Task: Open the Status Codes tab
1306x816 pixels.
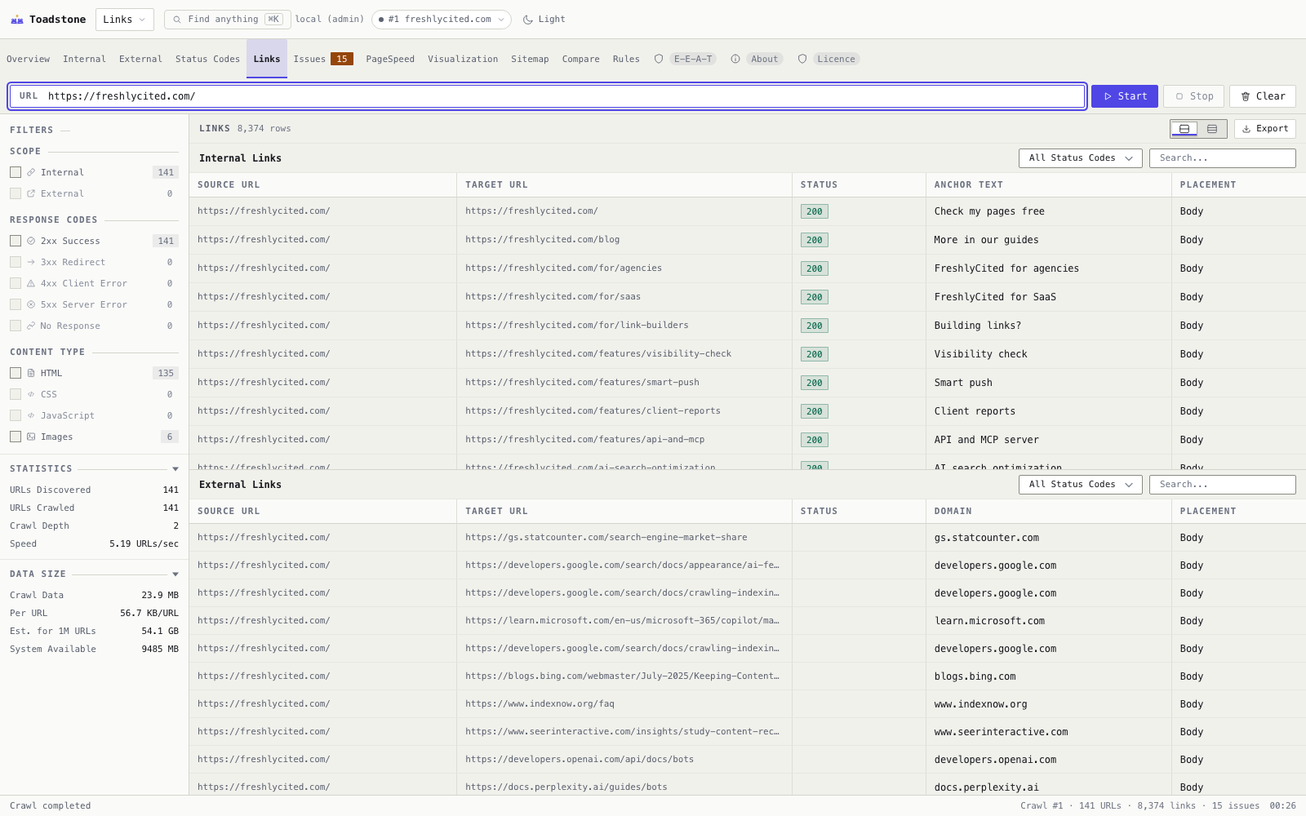Action: 207,59
